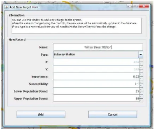
Task: Click the Java icon in the title bar
Action: tap(6, 7)
